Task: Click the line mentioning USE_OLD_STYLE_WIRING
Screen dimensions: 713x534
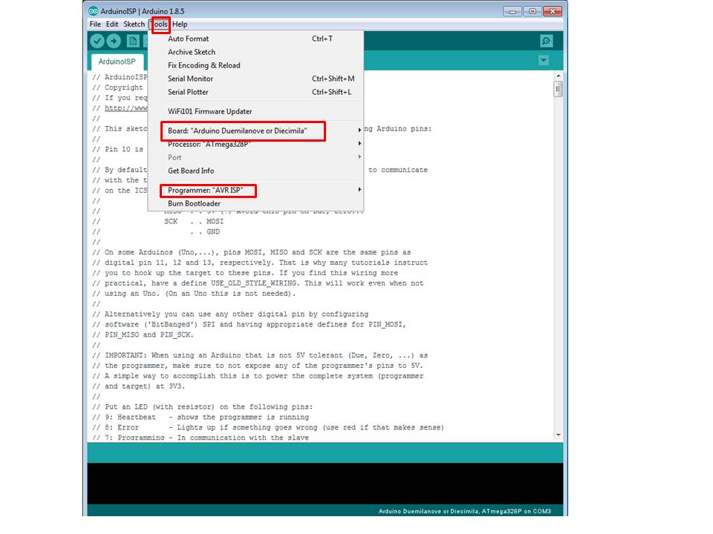Action: click(258, 283)
